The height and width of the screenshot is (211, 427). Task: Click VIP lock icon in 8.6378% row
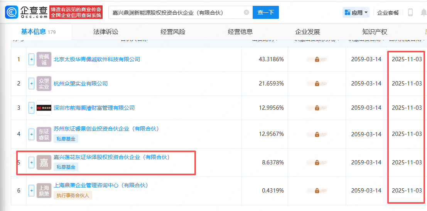[317, 162]
